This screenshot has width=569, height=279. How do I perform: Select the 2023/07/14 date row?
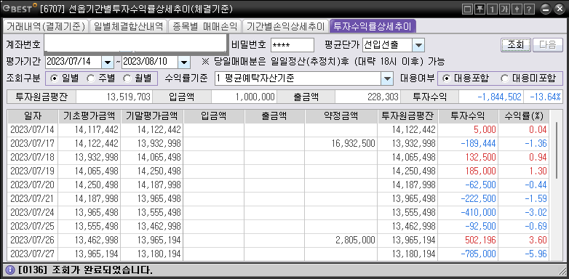[278, 130]
